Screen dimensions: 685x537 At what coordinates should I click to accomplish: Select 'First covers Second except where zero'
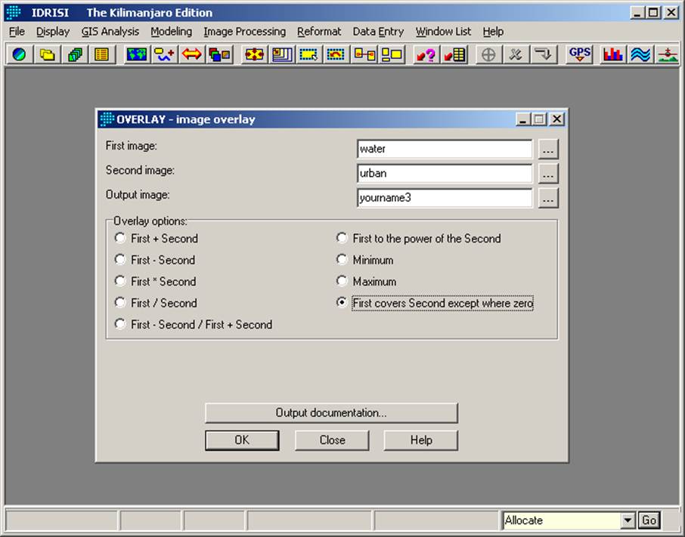click(x=342, y=302)
